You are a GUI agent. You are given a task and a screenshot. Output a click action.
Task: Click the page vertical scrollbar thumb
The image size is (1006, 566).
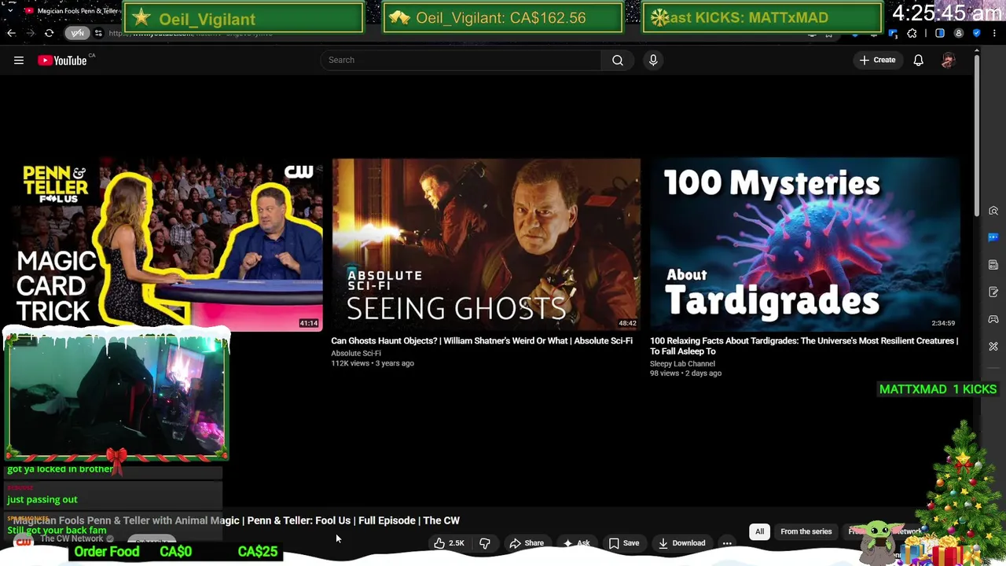click(x=977, y=134)
